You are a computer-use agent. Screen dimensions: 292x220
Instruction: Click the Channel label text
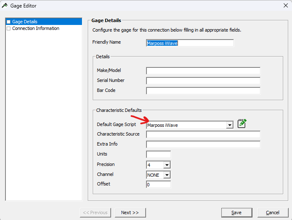coord(105,174)
